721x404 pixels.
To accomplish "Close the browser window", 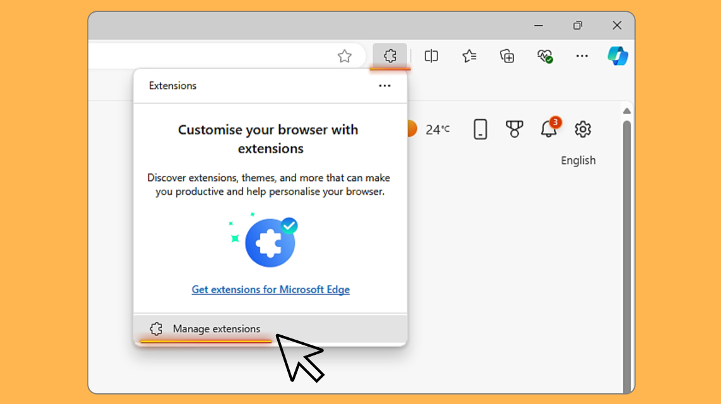I will [x=617, y=26].
